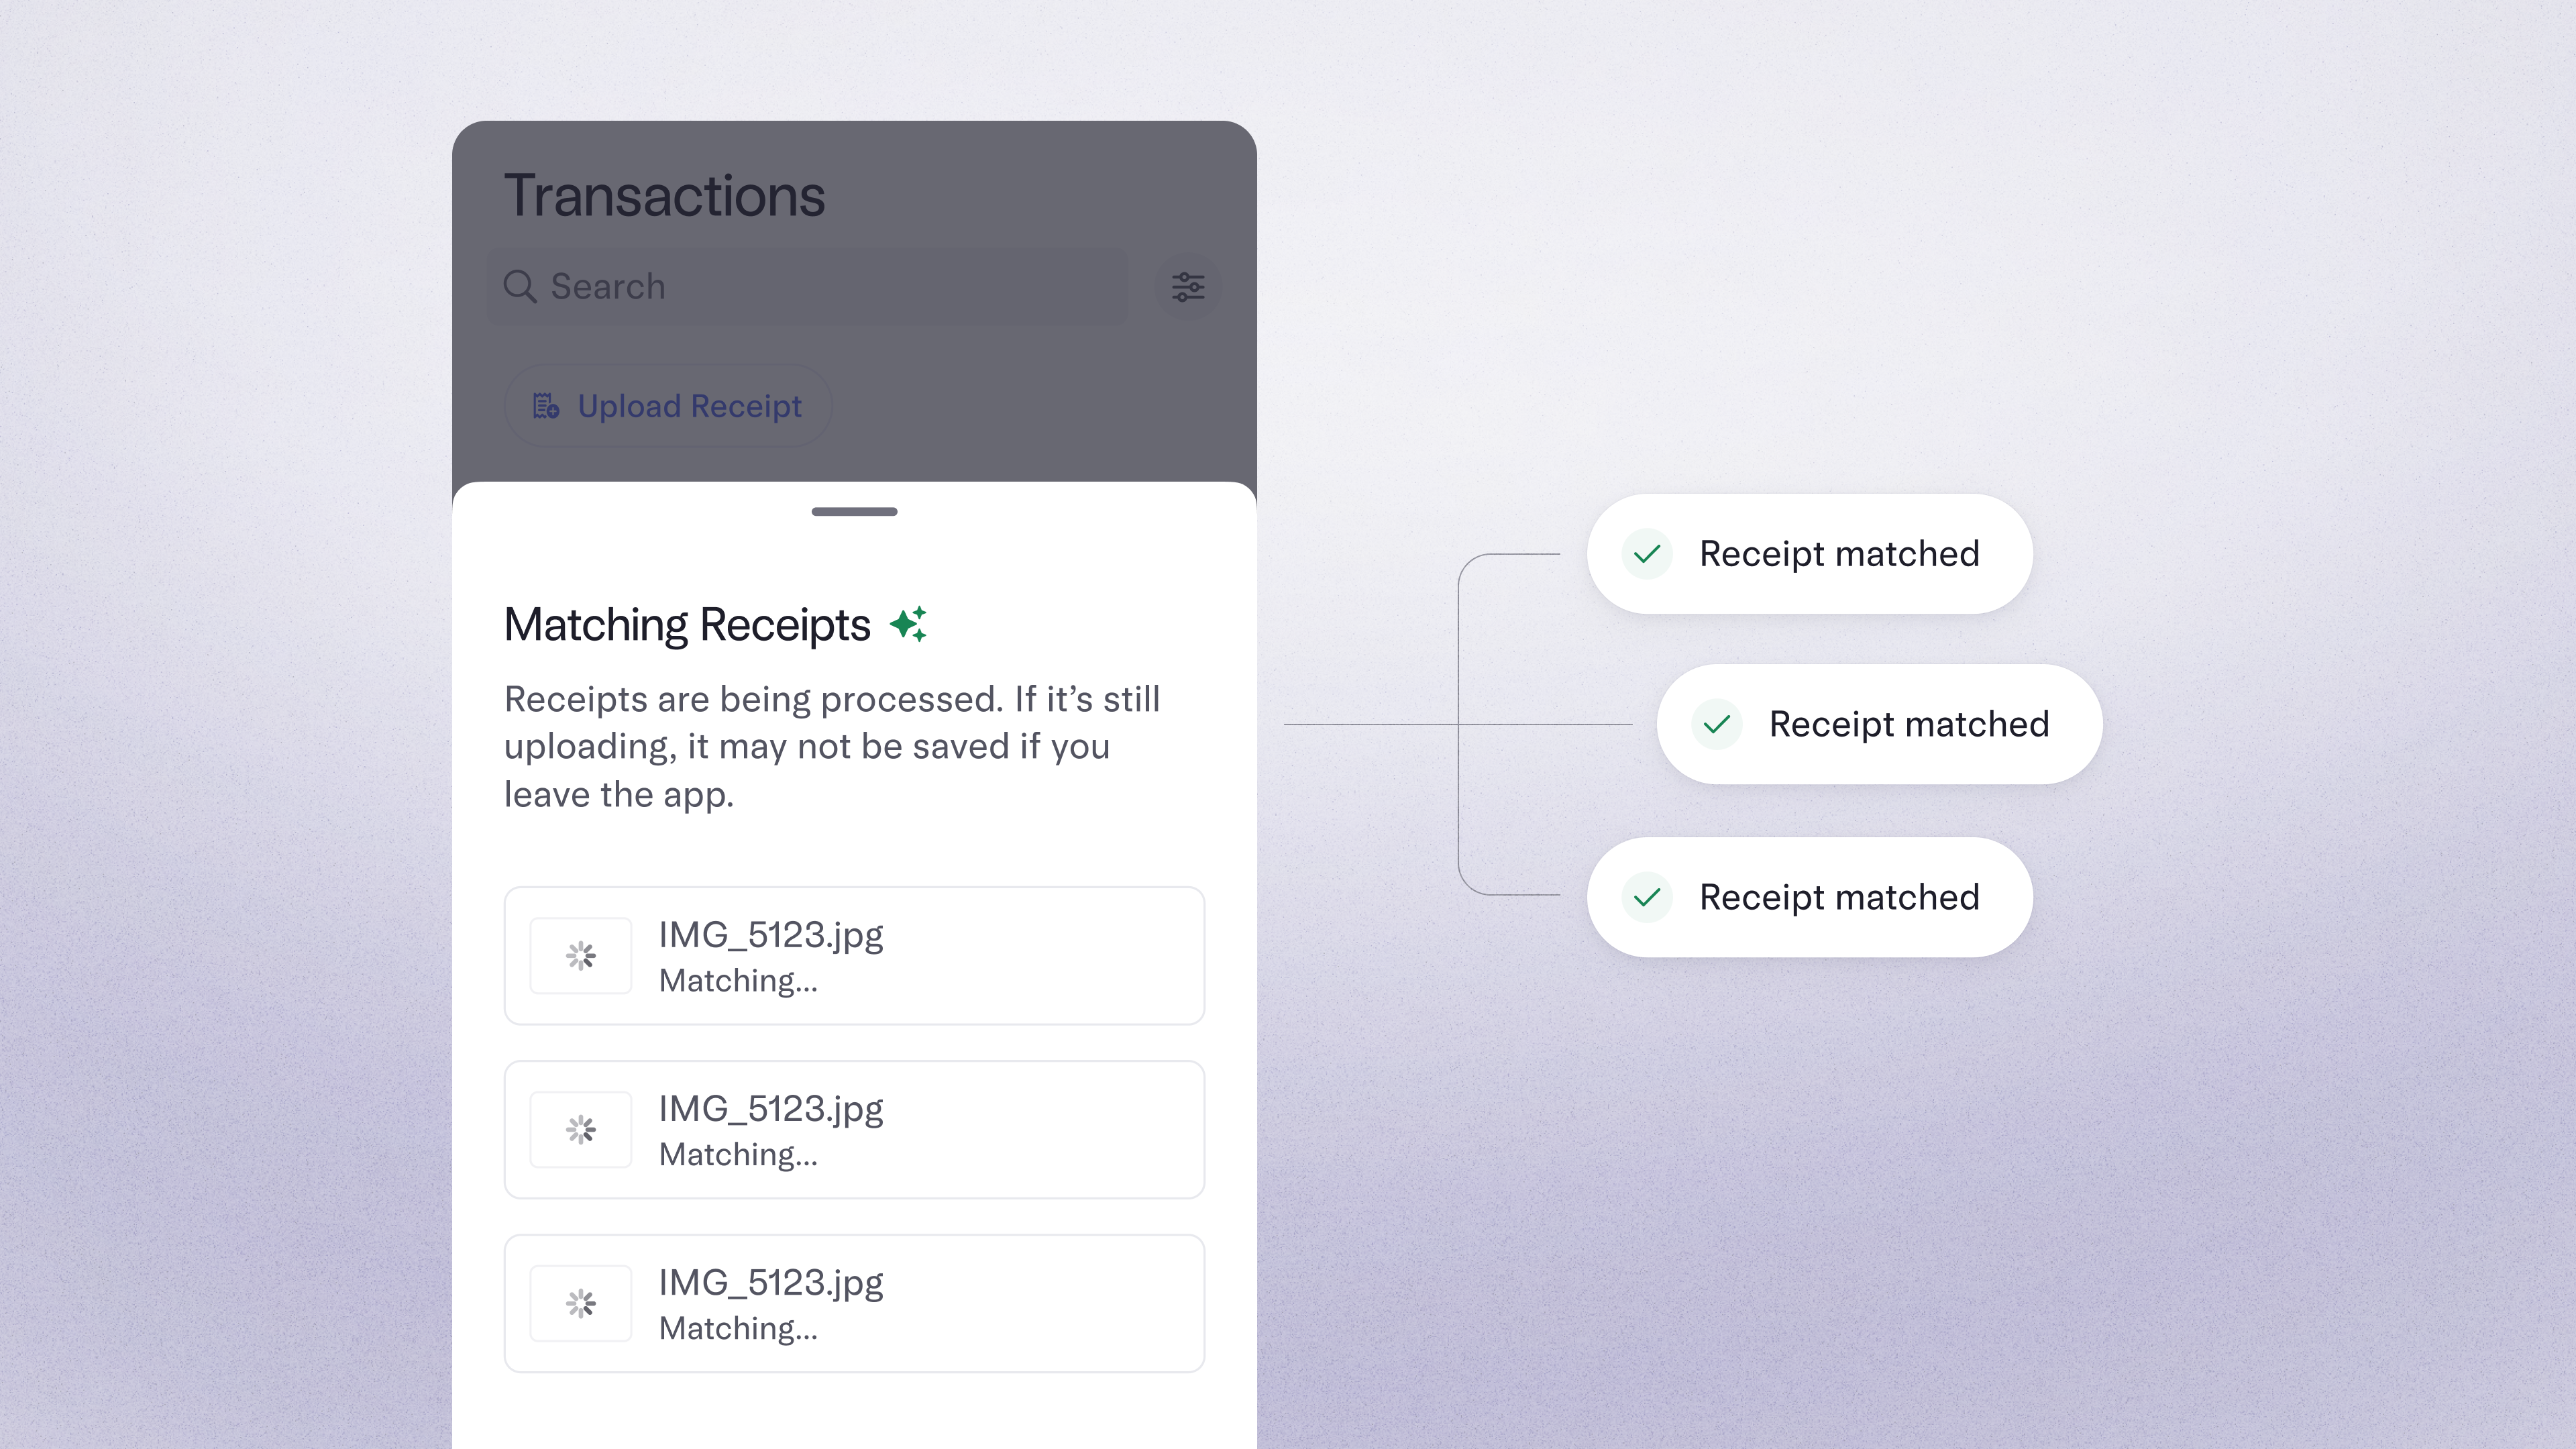The height and width of the screenshot is (1449, 2576).
Task: Click the loading spinner on the third receipt
Action: [x=581, y=1303]
